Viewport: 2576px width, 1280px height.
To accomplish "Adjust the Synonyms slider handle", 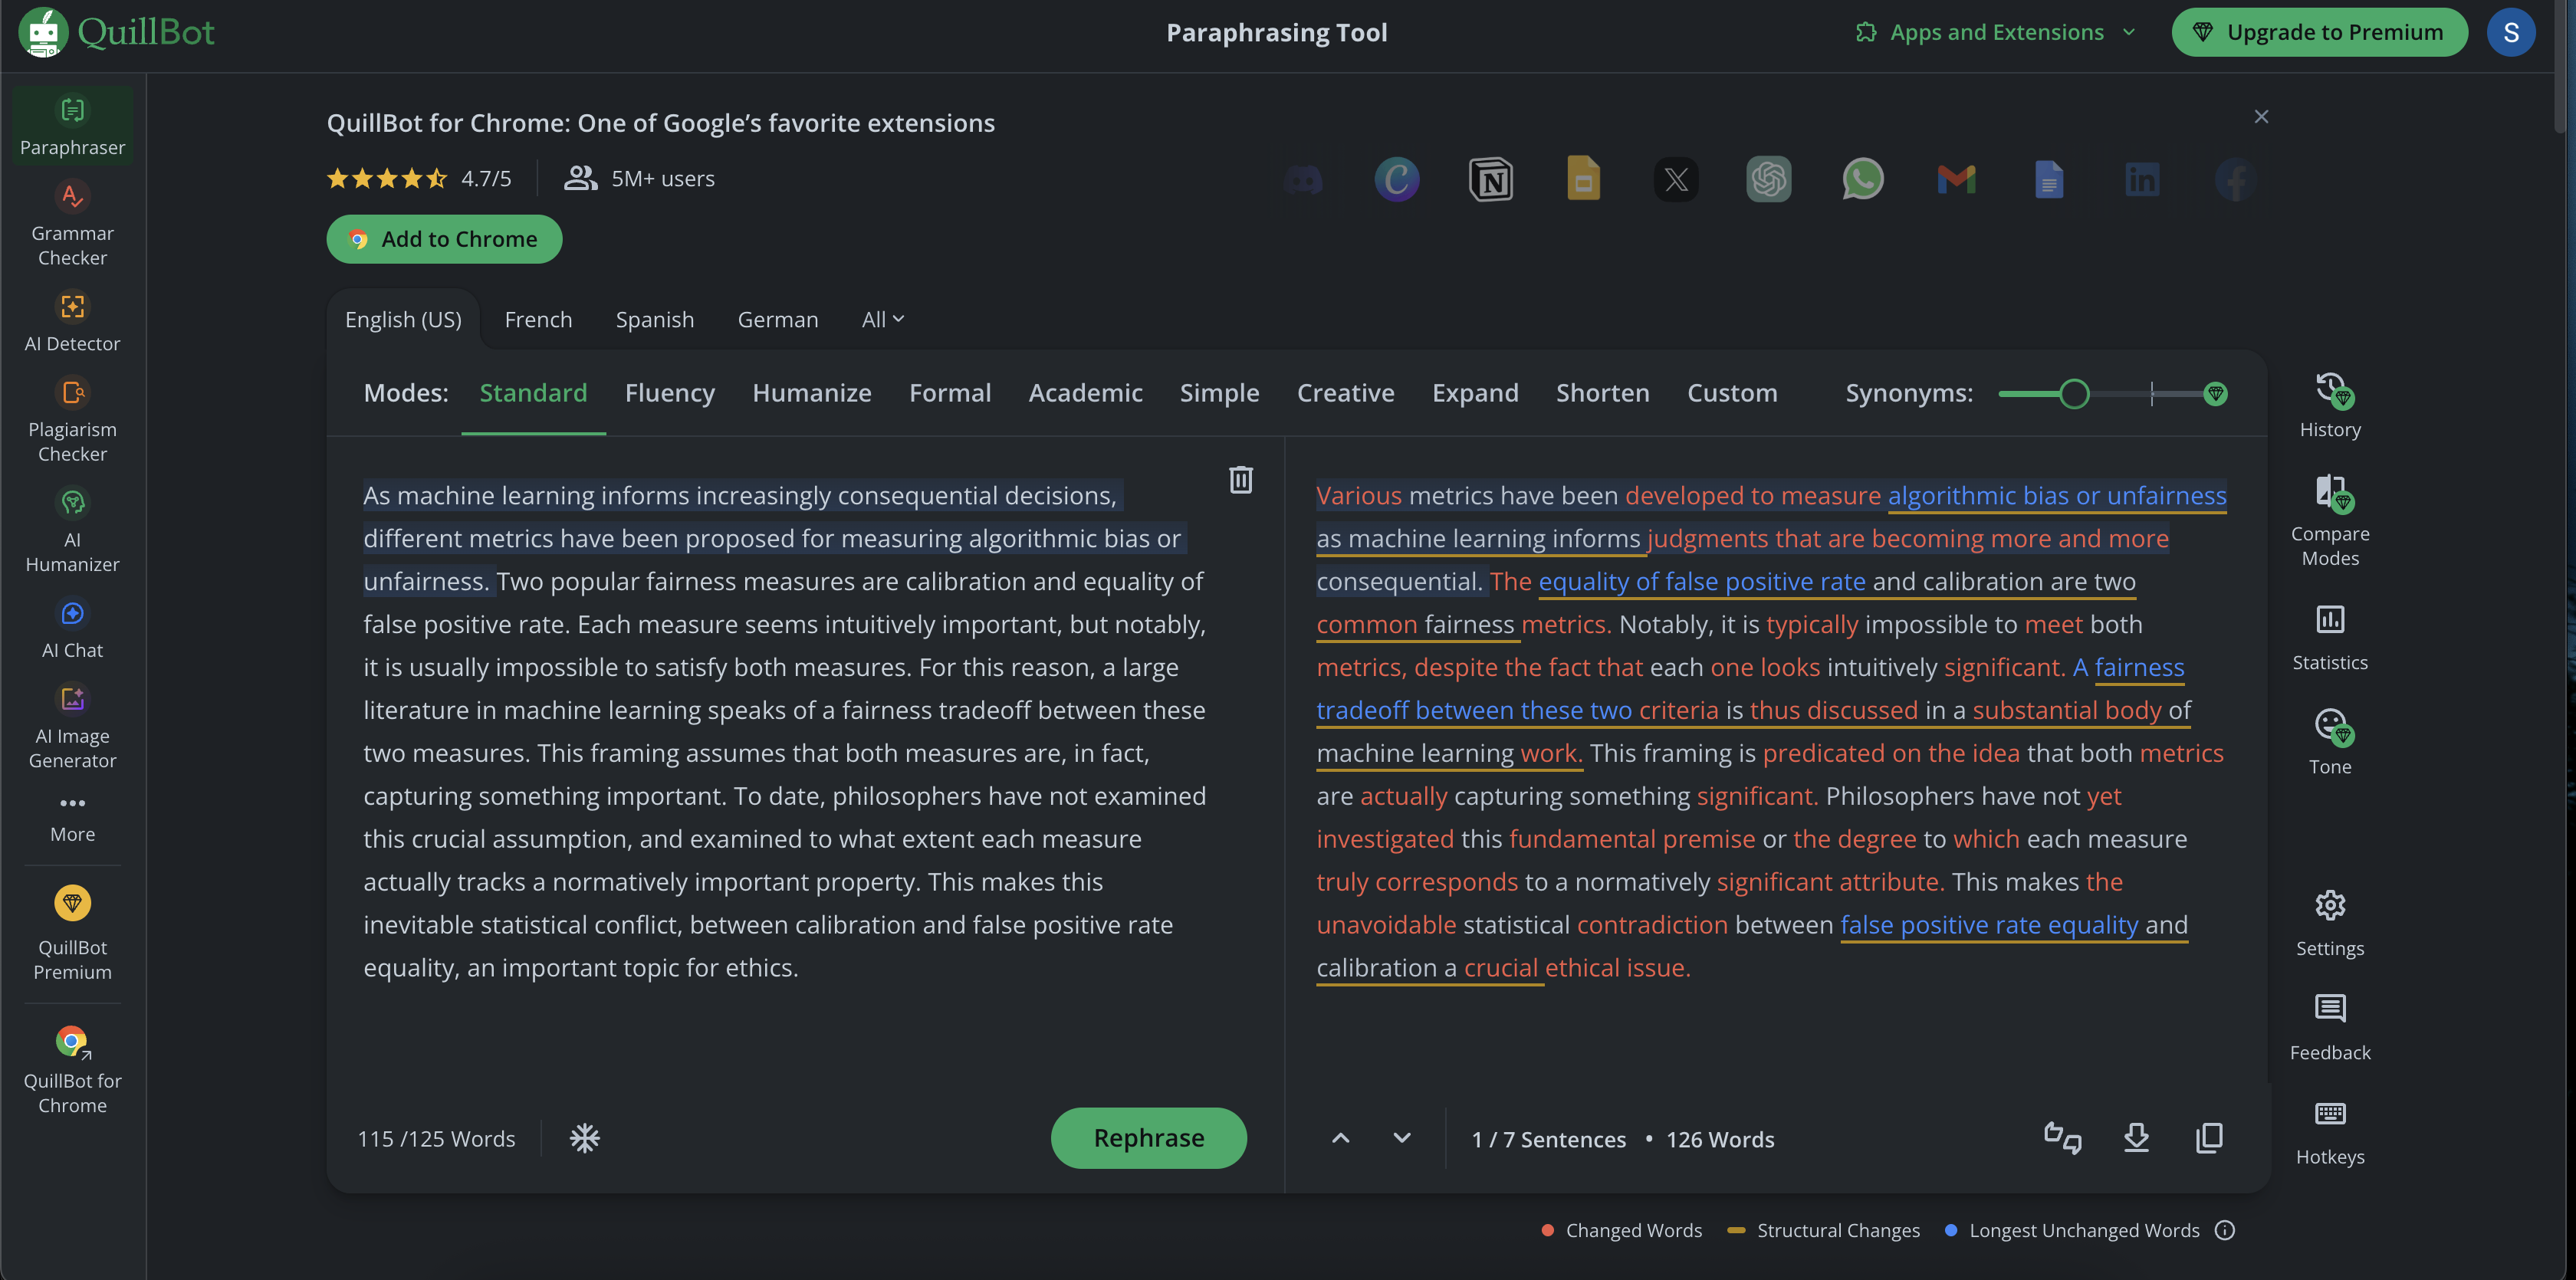I will (2074, 394).
